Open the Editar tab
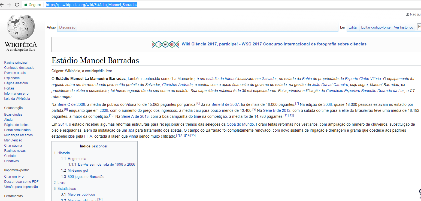The height and width of the screenshot is (201, 421). pyautogui.click(x=353, y=27)
